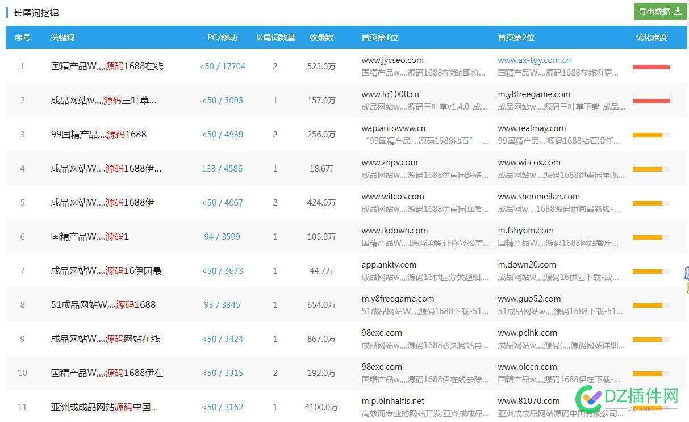Click www.ikdown.com domain
This screenshot has width=689, height=422.
coord(395,231)
